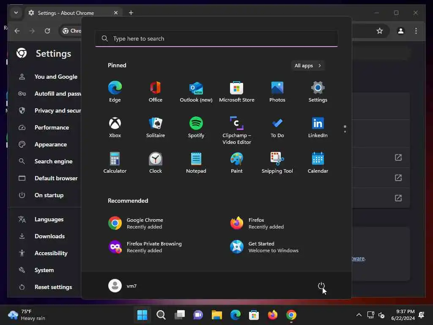This screenshot has width=433, height=325.
Task: Show hidden system tray icons
Action: [359, 315]
